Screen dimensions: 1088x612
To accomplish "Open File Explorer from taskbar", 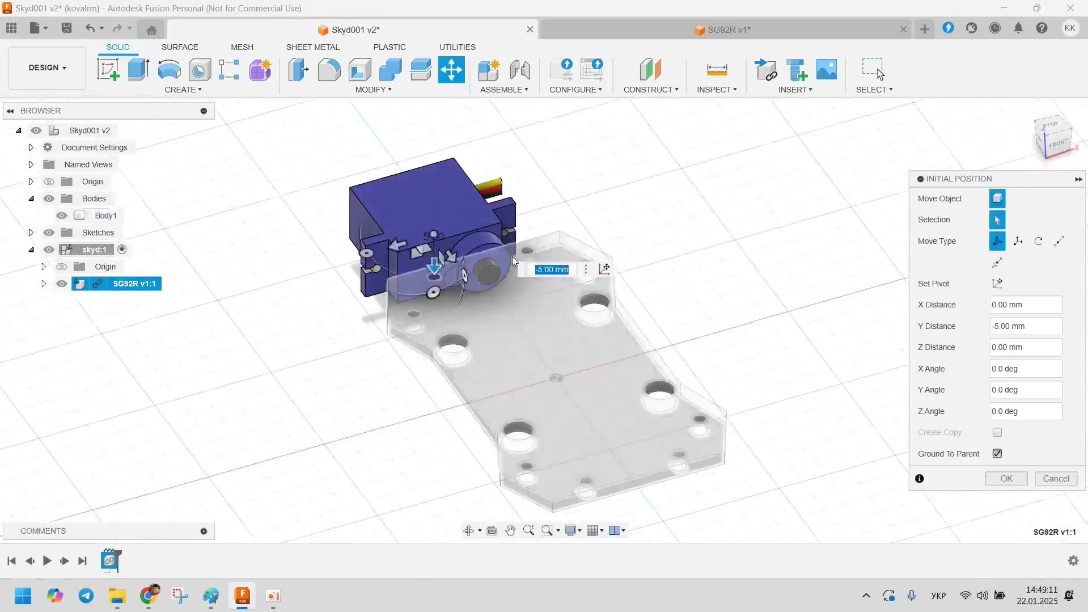I will [117, 596].
